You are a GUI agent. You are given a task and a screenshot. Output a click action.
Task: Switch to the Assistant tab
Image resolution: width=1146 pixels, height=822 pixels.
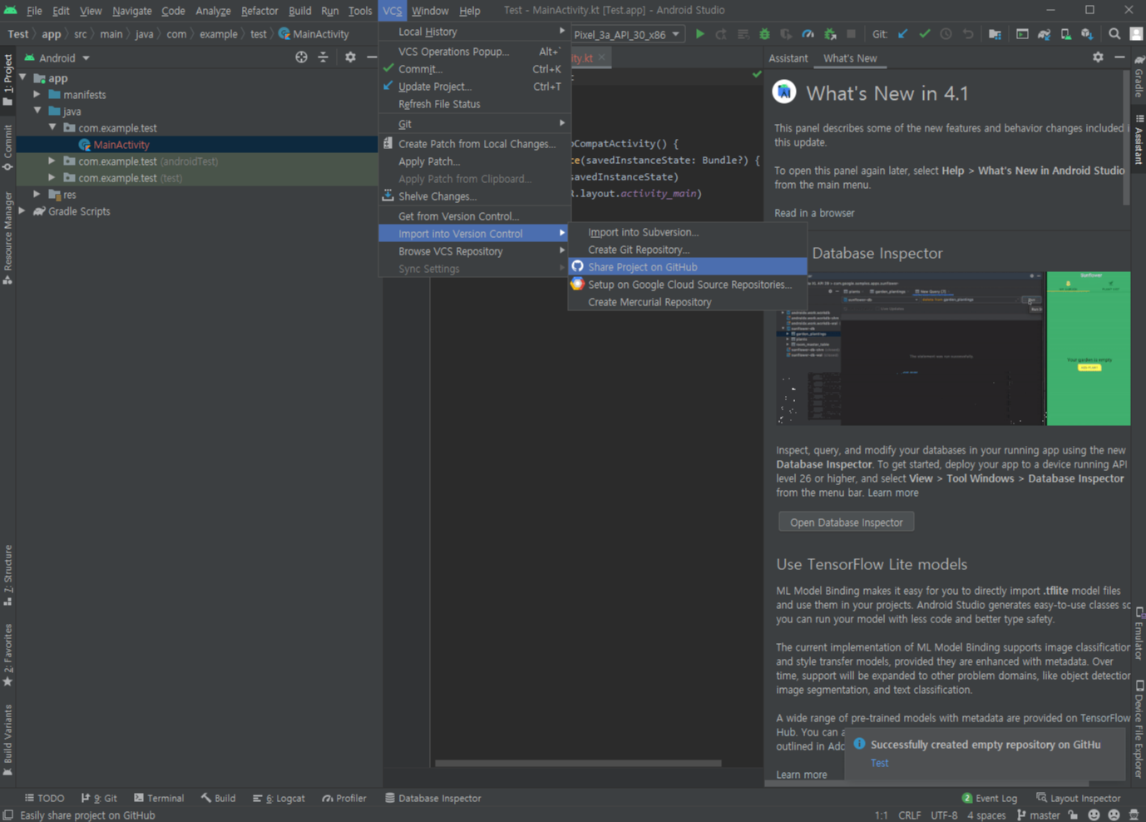788,58
